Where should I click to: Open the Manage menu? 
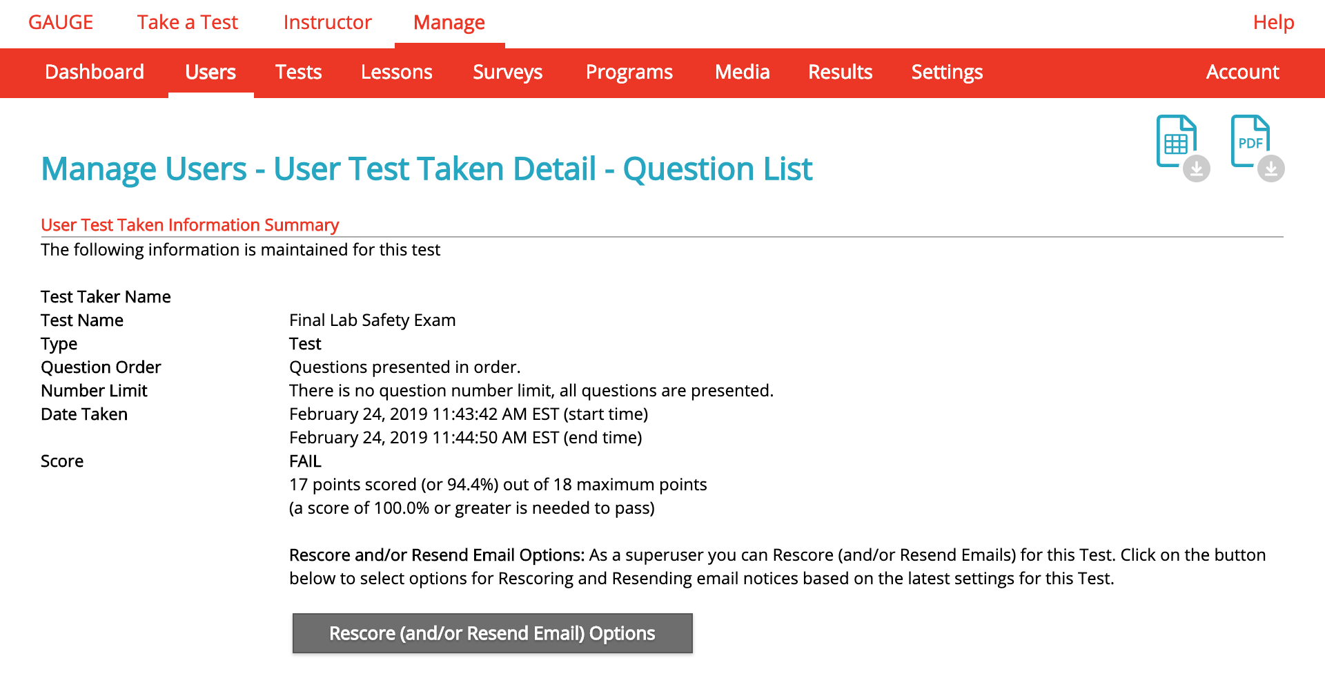coord(449,22)
